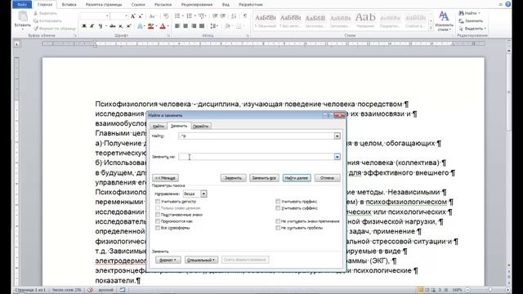Click the Заменить все button
Viewport: 523px width, 294px height.
pyautogui.click(x=264, y=178)
